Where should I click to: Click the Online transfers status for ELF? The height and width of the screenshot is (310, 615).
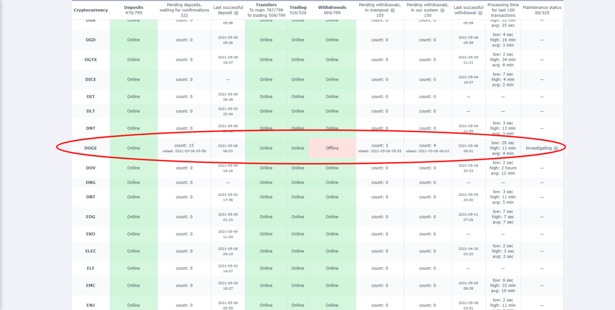265,269
